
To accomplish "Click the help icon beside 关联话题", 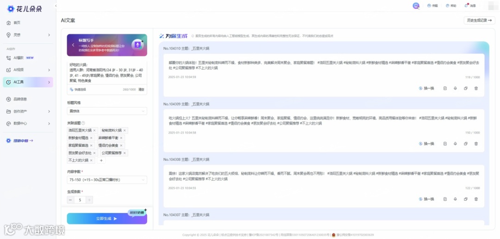I will pyautogui.click(x=83, y=123).
